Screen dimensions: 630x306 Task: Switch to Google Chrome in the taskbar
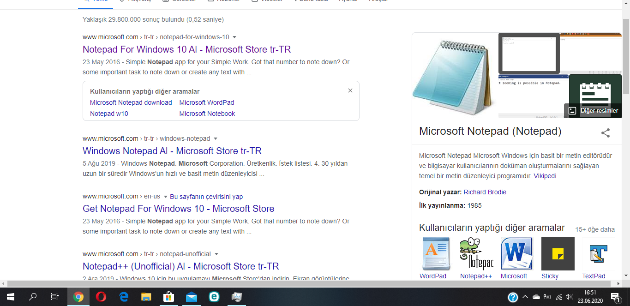point(78,297)
